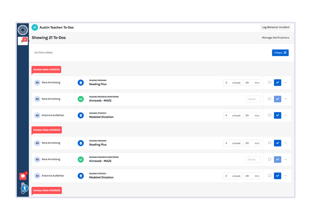Image resolution: width=311 pixels, height=220 pixels.
Task: Click the app logo in the sidebar
Action: (23, 30)
